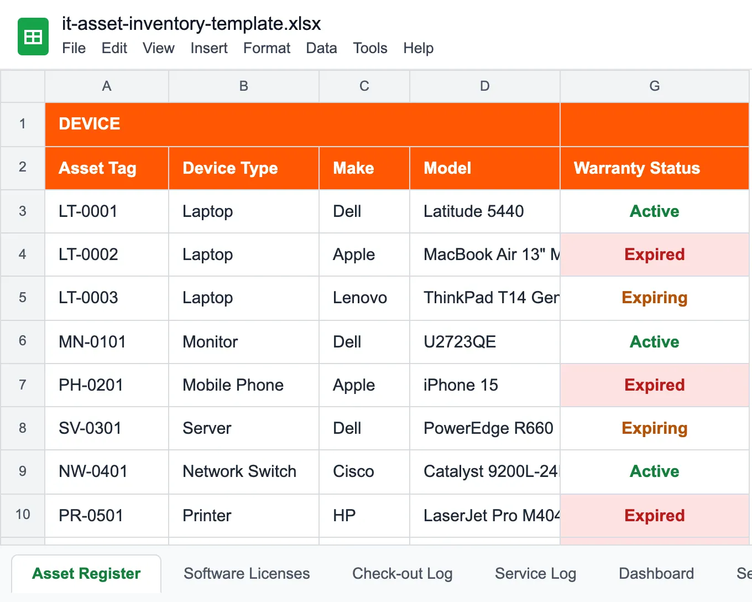752x602 pixels.
Task: Click Expired status for LT-0002
Action: coord(655,255)
